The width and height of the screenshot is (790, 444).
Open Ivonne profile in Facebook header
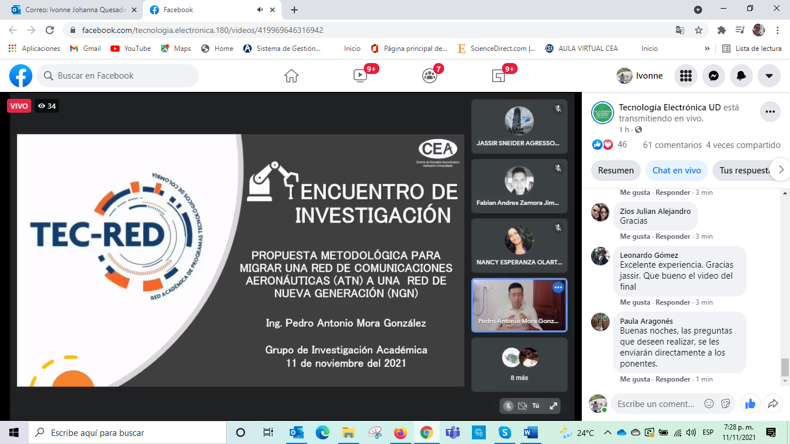coord(640,76)
